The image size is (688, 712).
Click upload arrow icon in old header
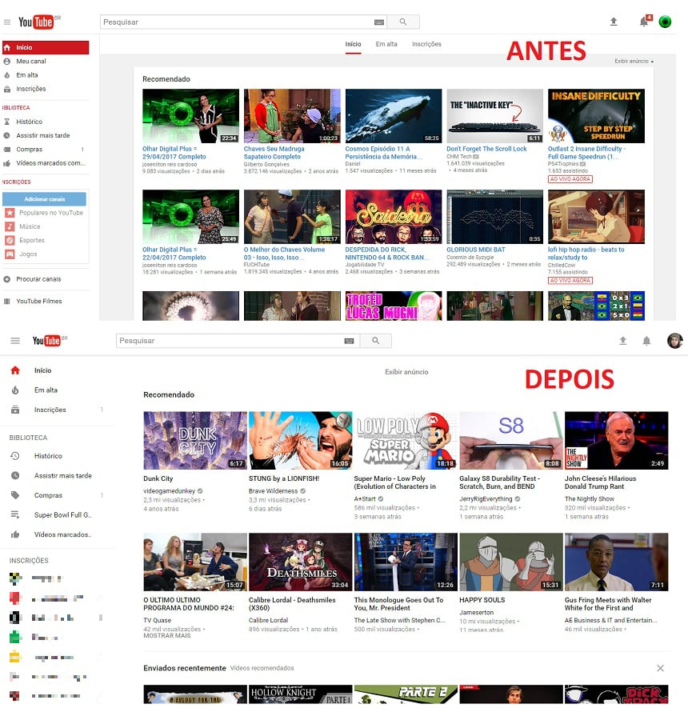pyautogui.click(x=614, y=22)
